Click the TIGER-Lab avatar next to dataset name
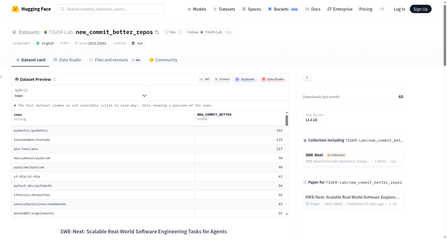 click(x=46, y=32)
